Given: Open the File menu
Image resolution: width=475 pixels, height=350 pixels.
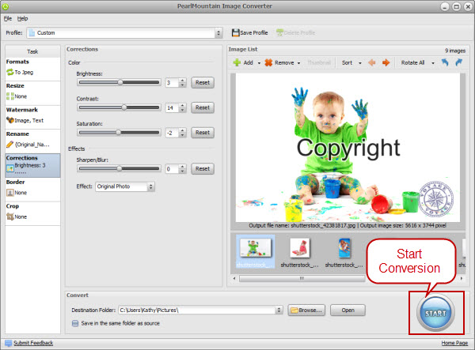Looking at the screenshot, I should pos(7,17).
